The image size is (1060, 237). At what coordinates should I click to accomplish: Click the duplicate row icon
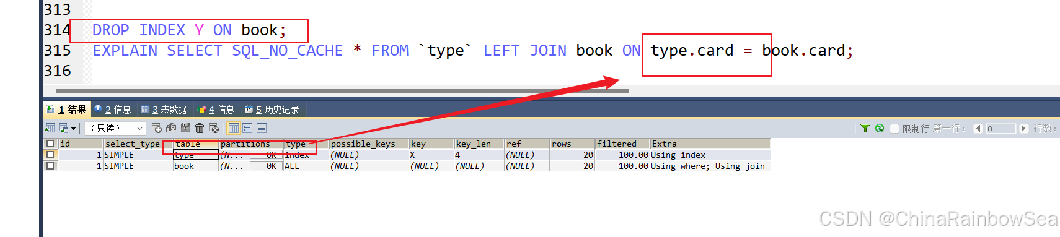[171, 128]
